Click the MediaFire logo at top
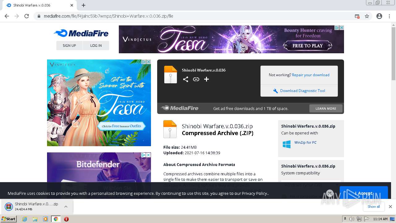The width and height of the screenshot is (396, 223). (x=81, y=33)
